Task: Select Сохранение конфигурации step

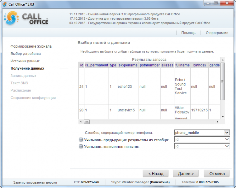Action: pyautogui.click(x=33, y=98)
